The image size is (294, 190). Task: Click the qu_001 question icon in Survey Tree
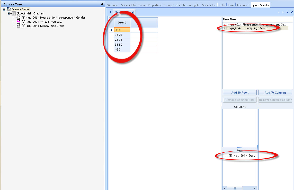[x=19, y=18]
